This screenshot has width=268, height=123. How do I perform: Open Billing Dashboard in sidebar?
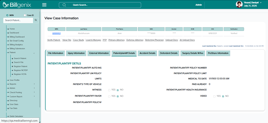[17, 37]
